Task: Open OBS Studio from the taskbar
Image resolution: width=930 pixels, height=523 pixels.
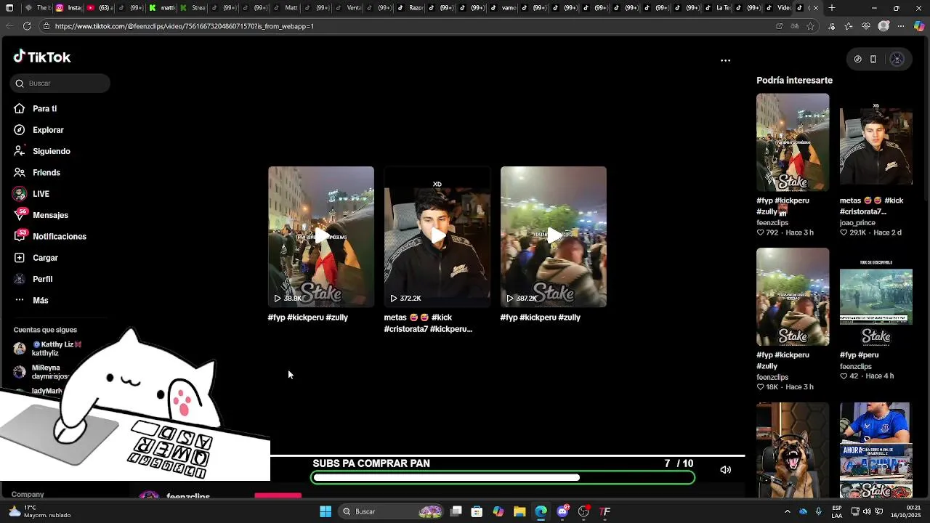Action: pyautogui.click(x=583, y=511)
